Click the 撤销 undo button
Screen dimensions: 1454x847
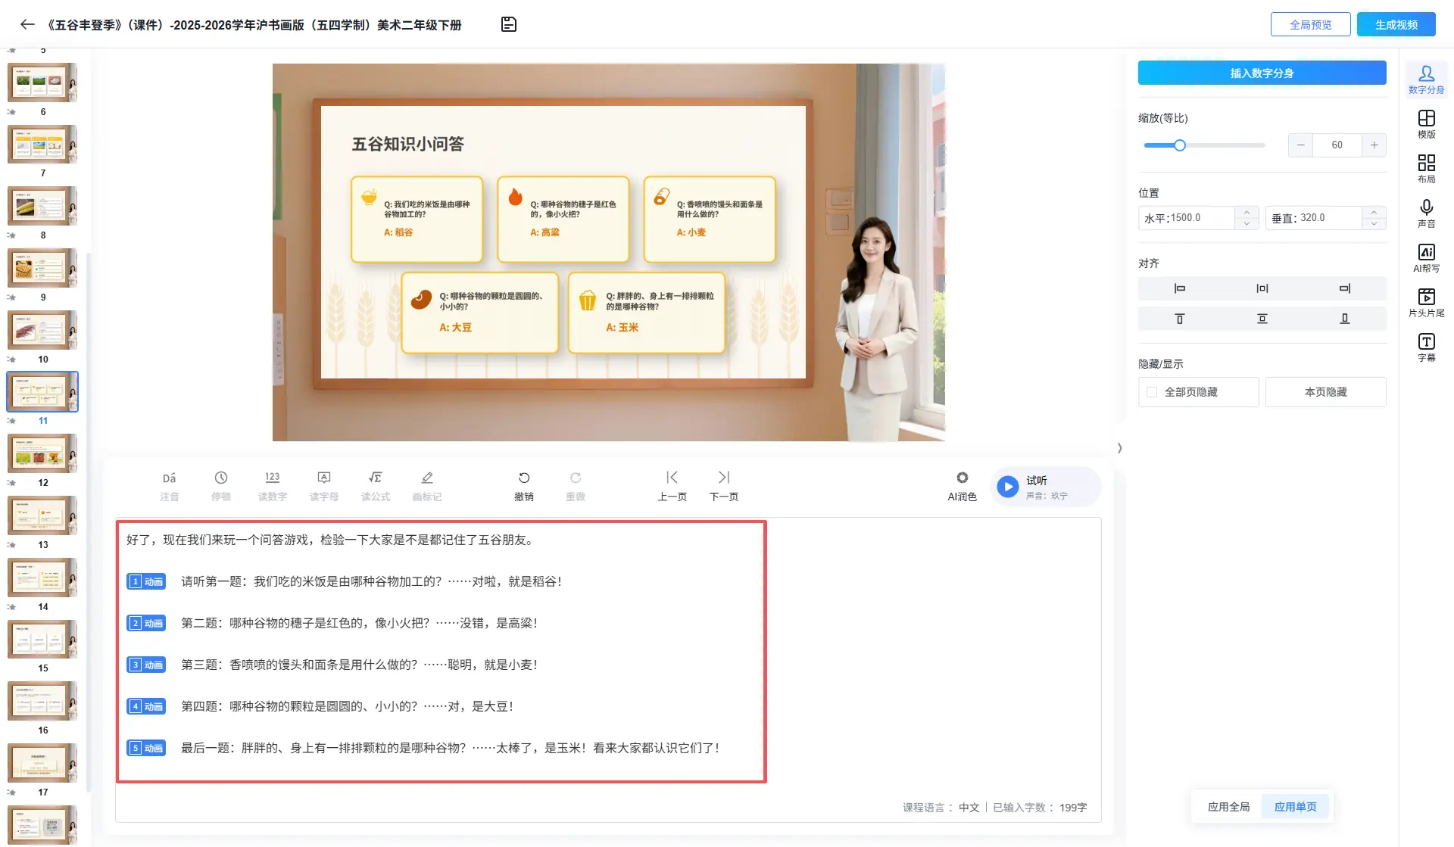(x=524, y=486)
